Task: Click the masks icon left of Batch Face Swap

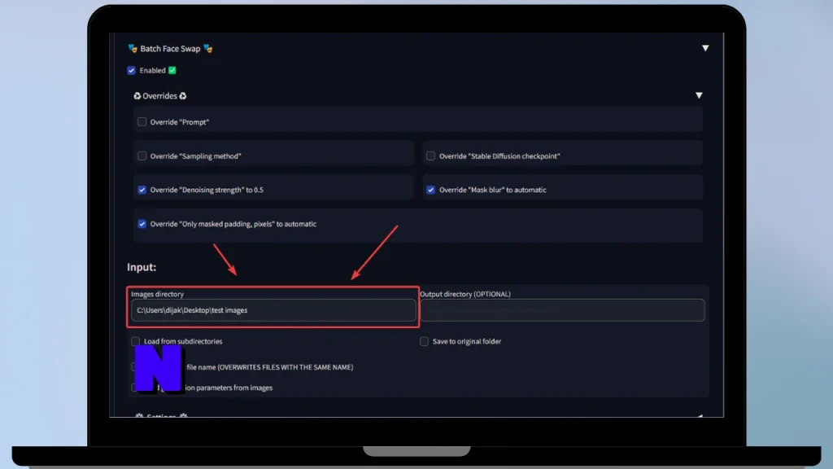Action: pos(133,48)
